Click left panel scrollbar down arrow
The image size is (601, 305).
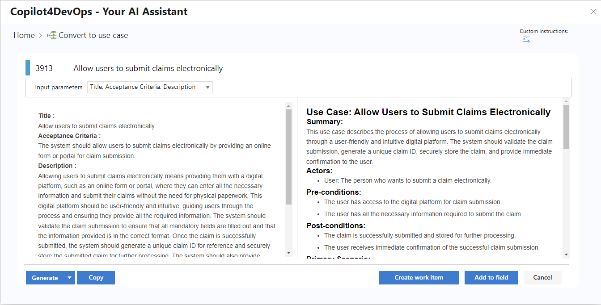tap(288, 253)
